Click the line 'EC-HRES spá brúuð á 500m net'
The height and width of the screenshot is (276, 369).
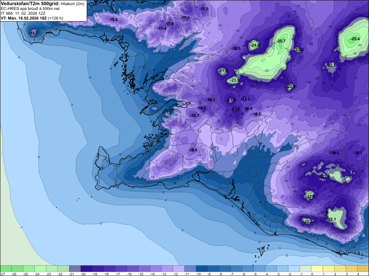tap(30, 8)
